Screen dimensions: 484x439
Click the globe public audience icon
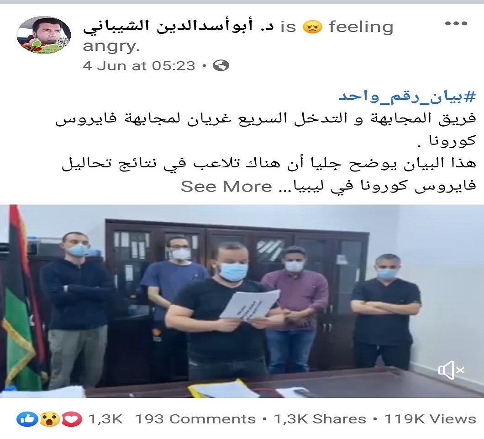point(221,65)
